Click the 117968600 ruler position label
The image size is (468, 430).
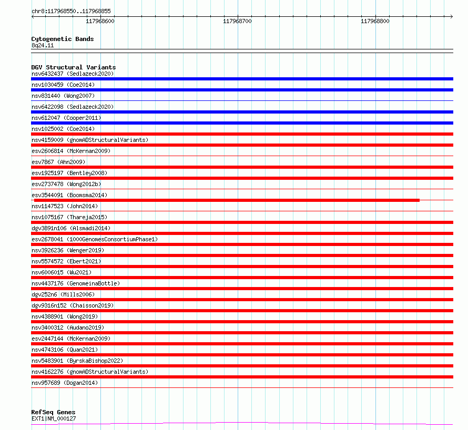(100, 21)
